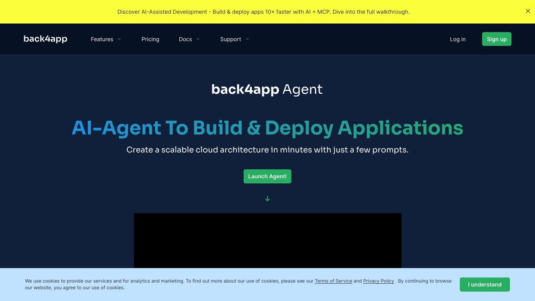The image size is (535, 301).
Task: Open the Features menu
Action: pyautogui.click(x=102, y=39)
